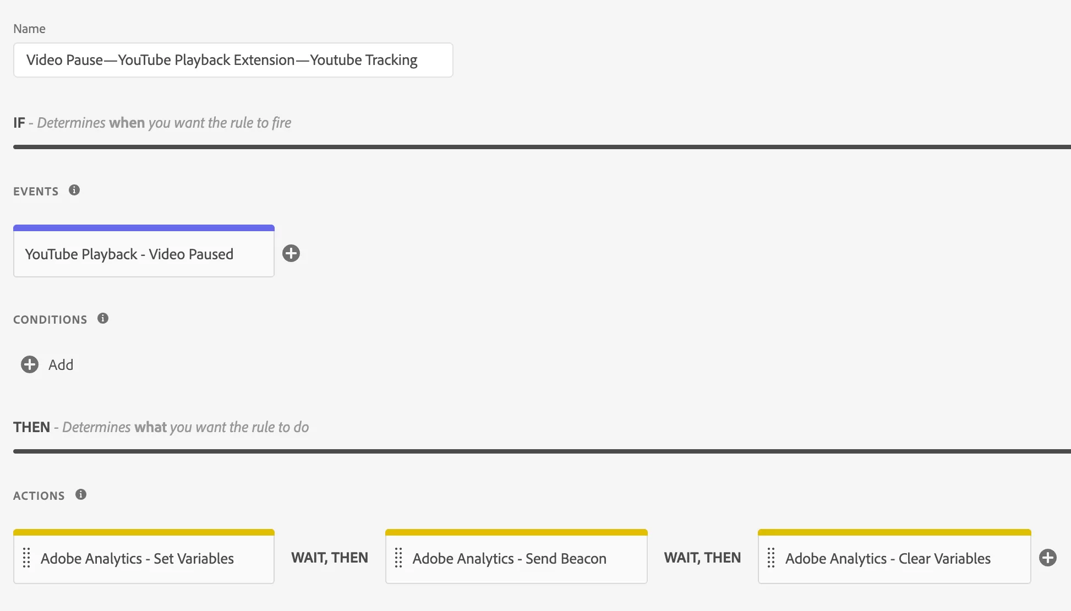Click the rule Name input field
1071x611 pixels.
coord(233,60)
